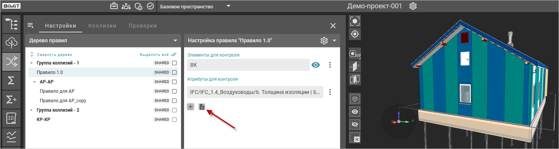Check the box for КР-КР row

[175, 120]
